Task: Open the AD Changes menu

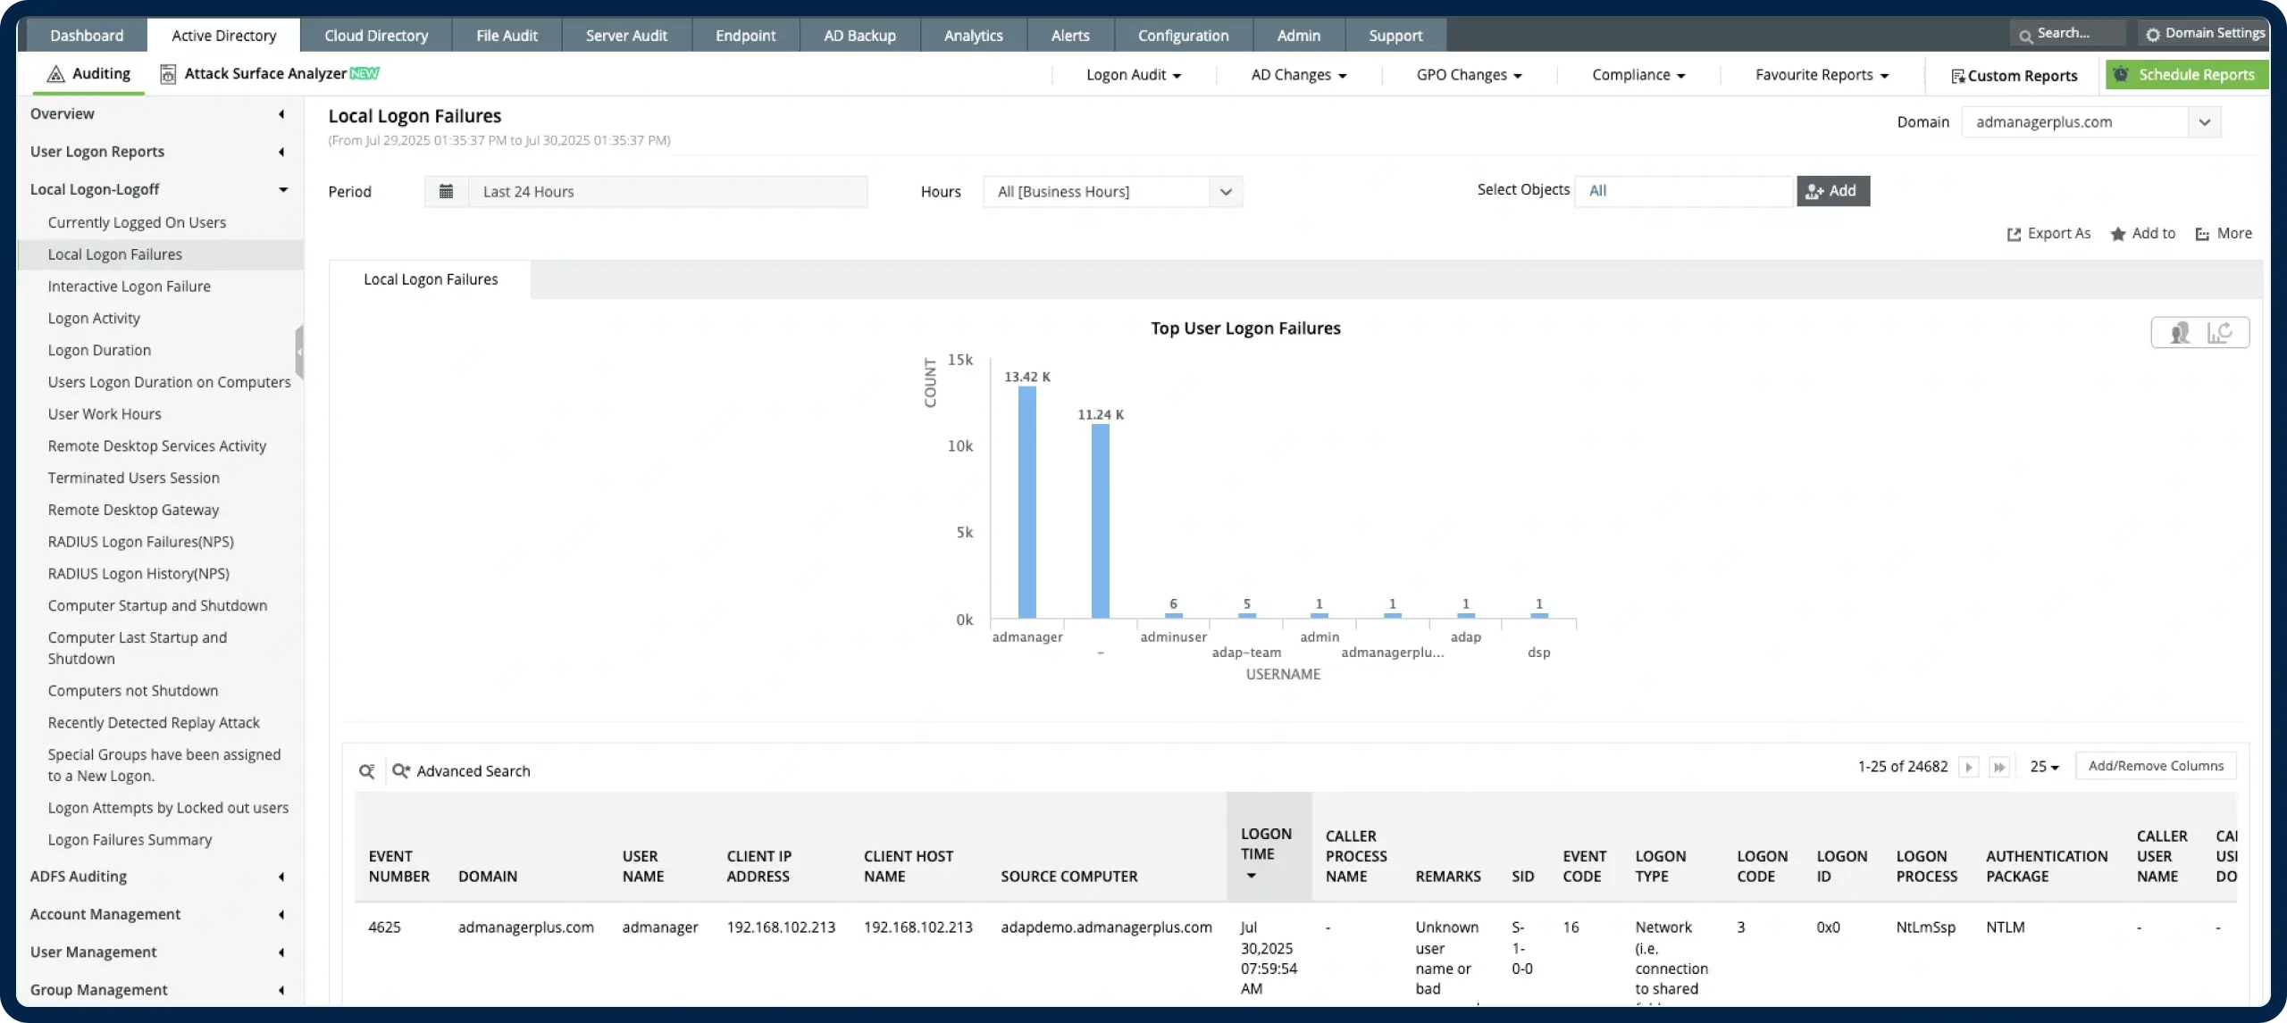Action: click(1298, 75)
